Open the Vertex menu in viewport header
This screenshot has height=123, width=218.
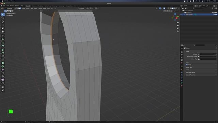[x=40, y=8]
